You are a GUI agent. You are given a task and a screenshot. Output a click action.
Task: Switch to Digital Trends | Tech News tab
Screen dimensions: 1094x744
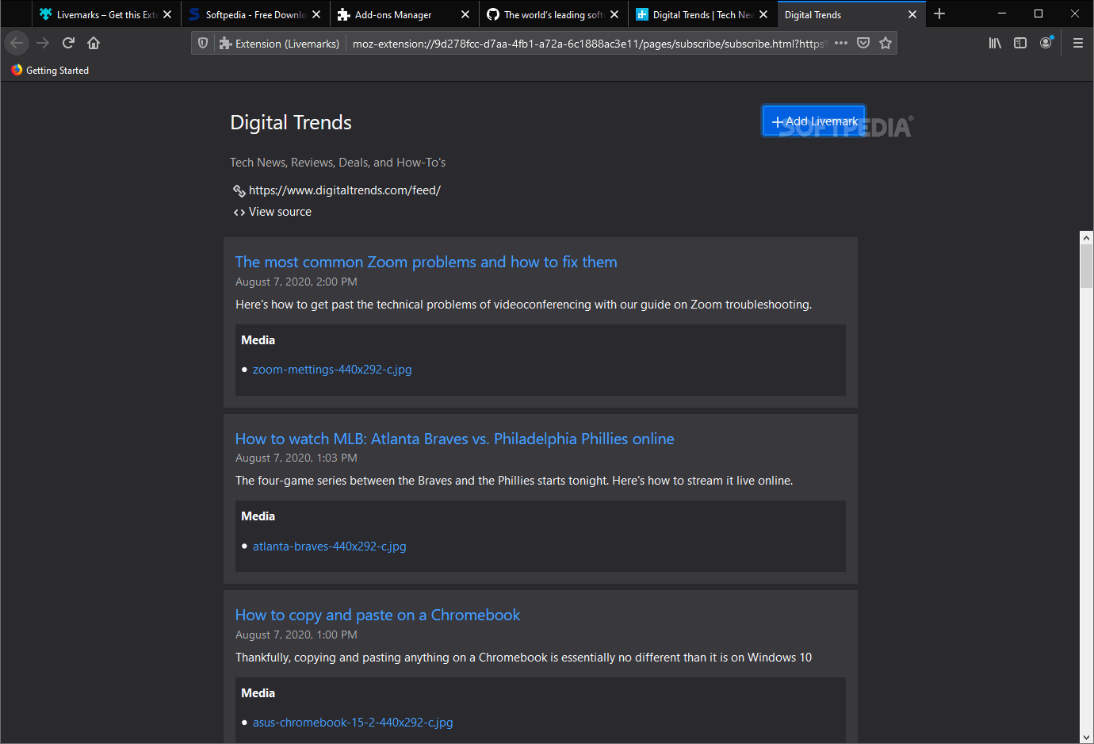click(702, 14)
